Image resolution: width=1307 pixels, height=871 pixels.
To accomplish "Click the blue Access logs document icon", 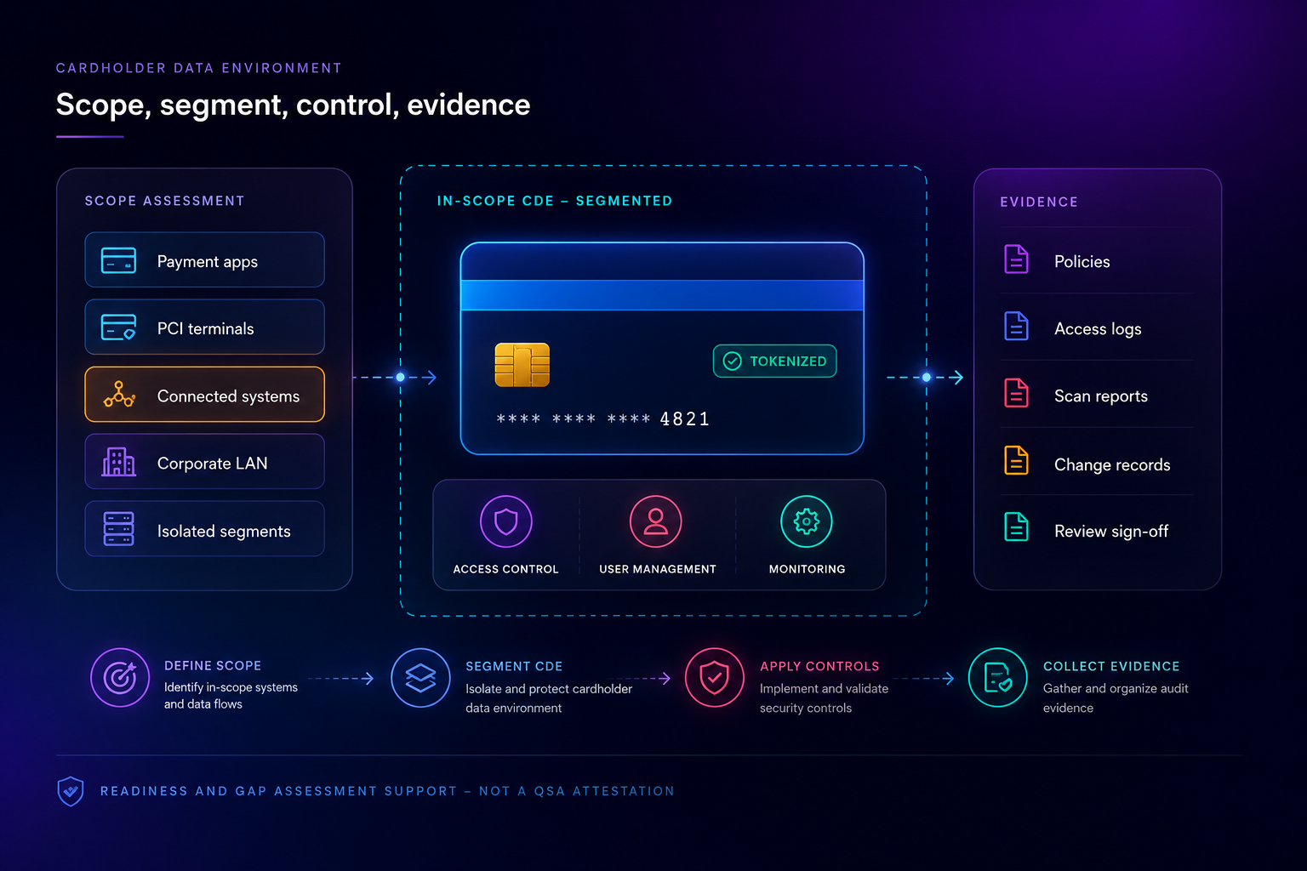I will (x=1017, y=327).
